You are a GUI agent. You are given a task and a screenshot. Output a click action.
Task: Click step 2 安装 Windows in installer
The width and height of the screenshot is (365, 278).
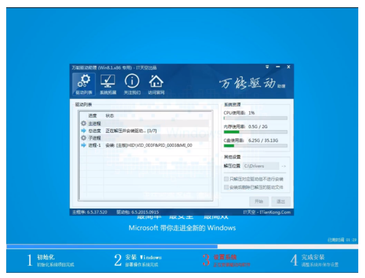point(138,260)
